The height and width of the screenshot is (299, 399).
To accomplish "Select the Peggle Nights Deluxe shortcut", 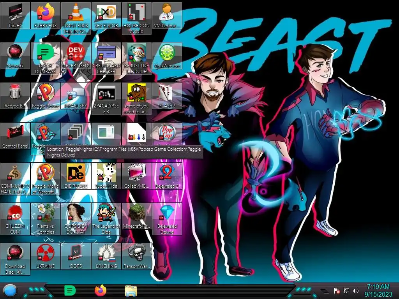I will point(46,139).
